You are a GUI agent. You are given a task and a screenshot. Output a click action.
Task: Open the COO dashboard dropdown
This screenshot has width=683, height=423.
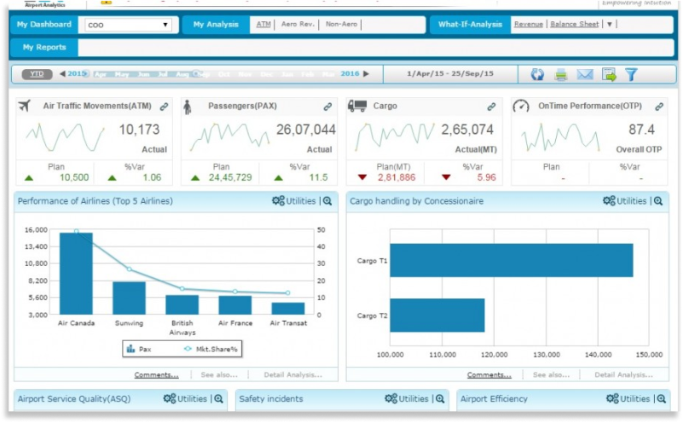tap(128, 25)
